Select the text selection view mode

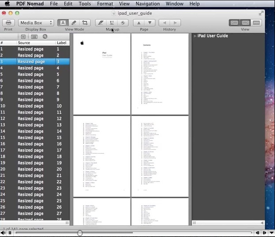coord(62,23)
